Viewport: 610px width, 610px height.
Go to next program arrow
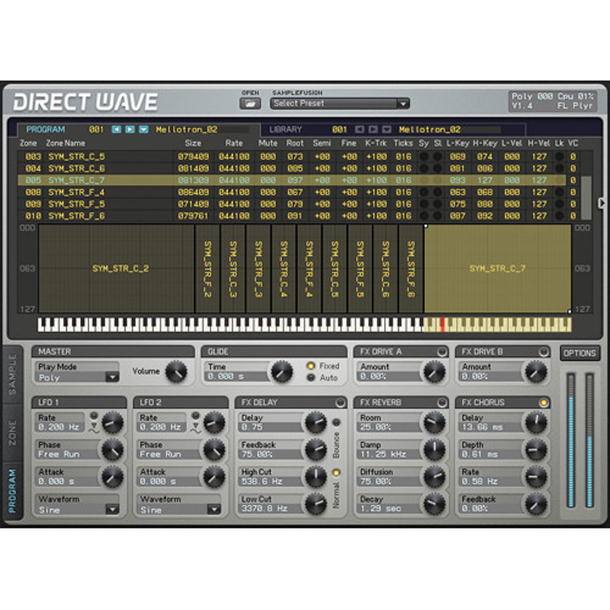pyautogui.click(x=130, y=130)
